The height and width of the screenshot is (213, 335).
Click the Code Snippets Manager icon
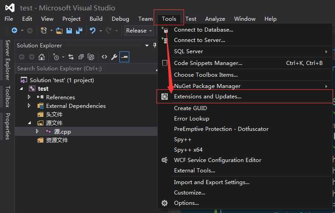165,63
